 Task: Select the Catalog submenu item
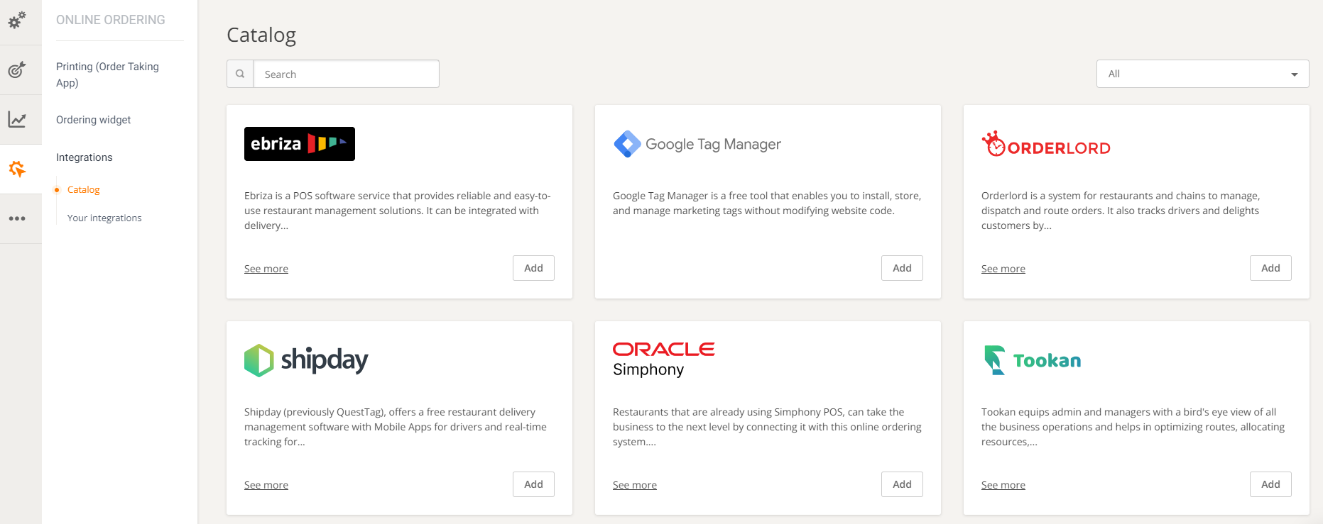(83, 189)
